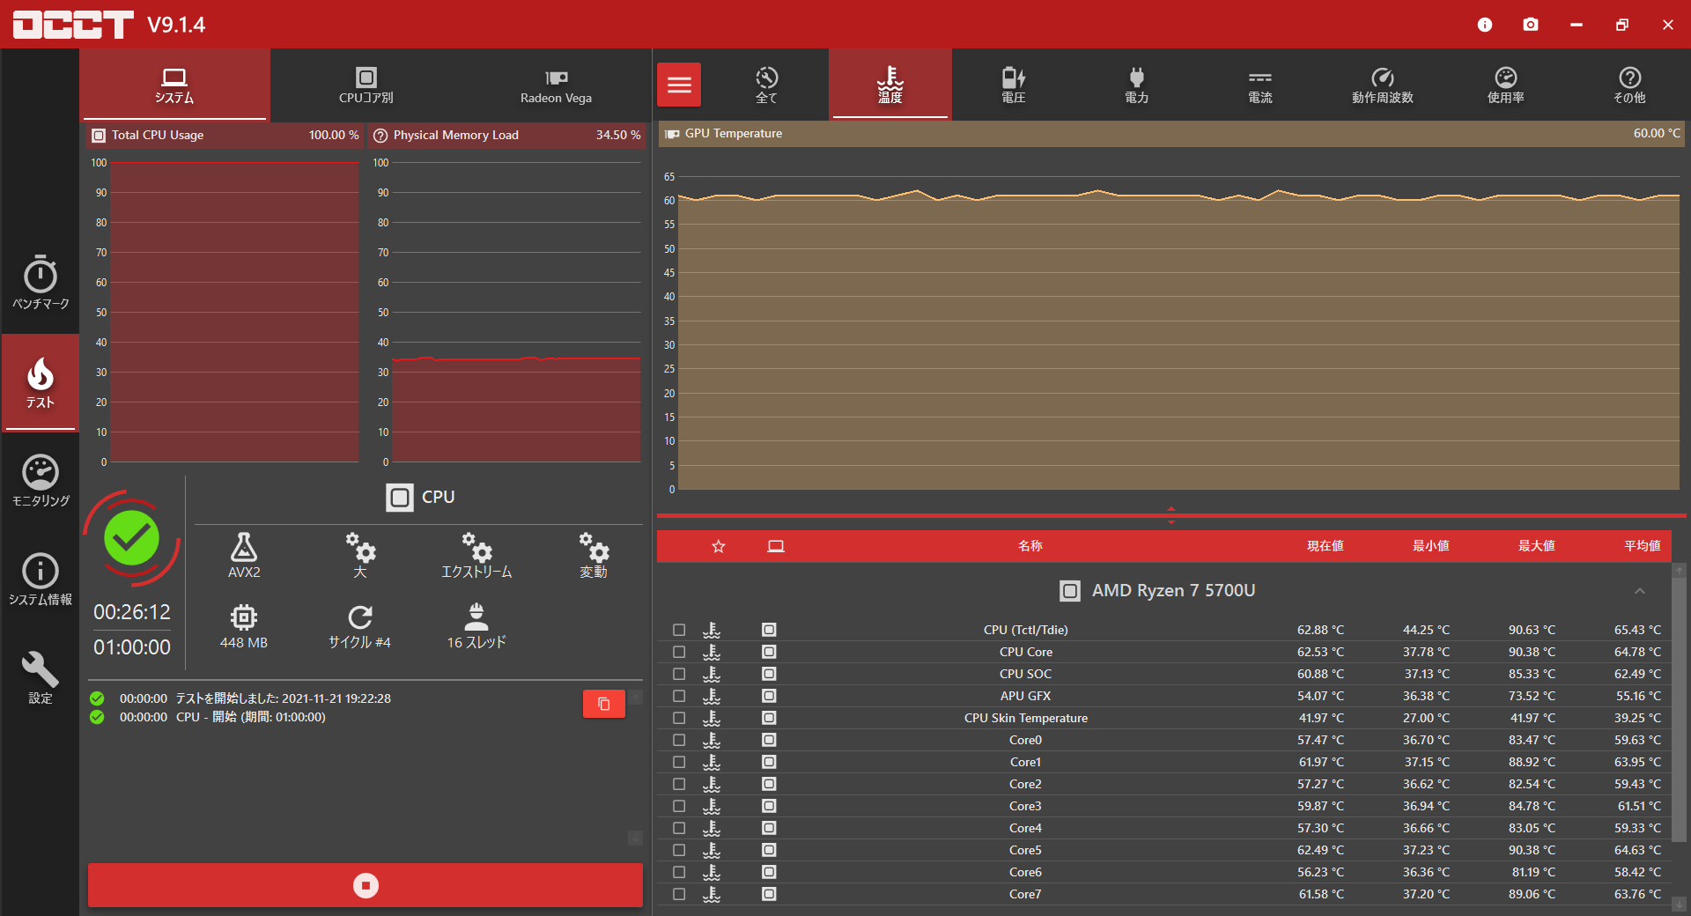Image resolution: width=1691 pixels, height=916 pixels.
Task: Click the サイクル #4 cycle indicator
Action: [x=359, y=626]
